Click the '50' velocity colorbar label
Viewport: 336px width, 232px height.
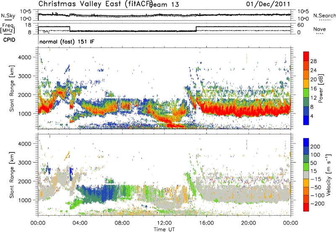313,163
